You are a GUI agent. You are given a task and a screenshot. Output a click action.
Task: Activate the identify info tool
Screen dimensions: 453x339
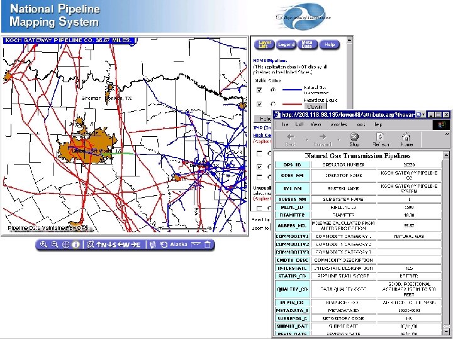(x=75, y=245)
